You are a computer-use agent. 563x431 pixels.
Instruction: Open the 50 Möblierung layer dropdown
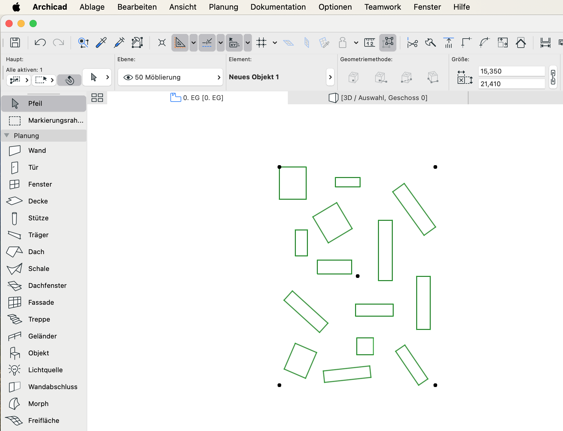[170, 77]
